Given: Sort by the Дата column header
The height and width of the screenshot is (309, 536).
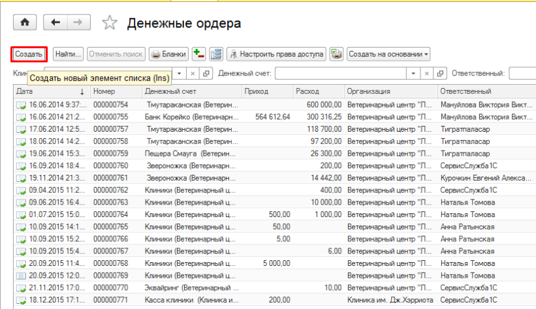Looking at the screenshot, I should pos(46,92).
